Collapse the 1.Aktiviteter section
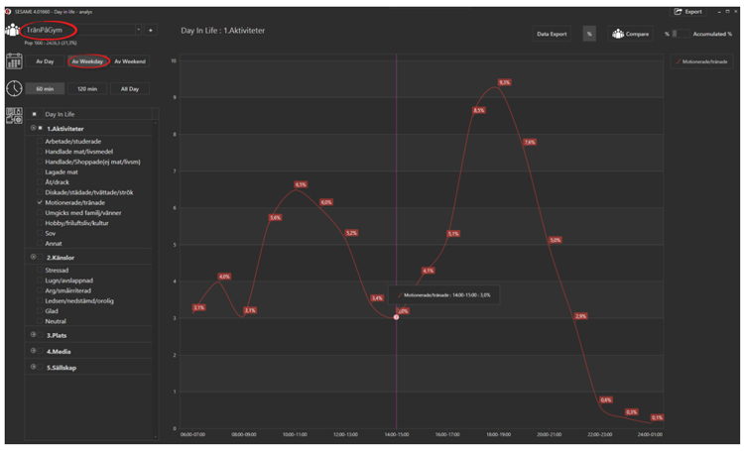Viewport: 744px width, 451px height. tap(34, 128)
